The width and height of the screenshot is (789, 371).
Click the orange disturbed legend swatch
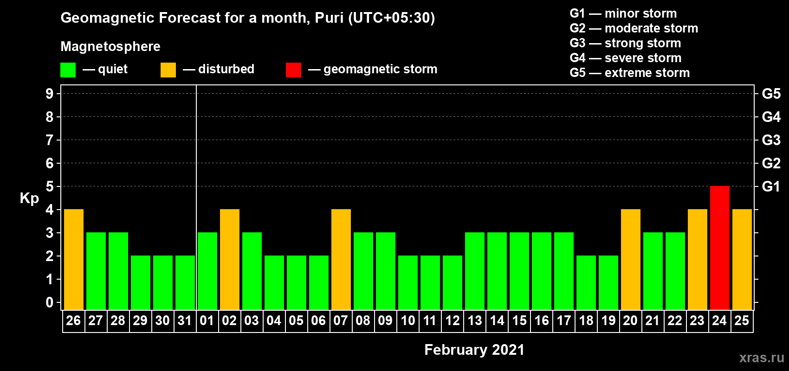168,70
